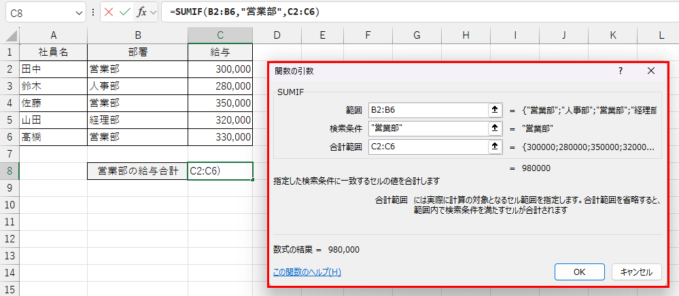Click 営業部 cell in 高橋 row
Image resolution: width=679 pixels, height=296 pixels.
click(x=138, y=137)
